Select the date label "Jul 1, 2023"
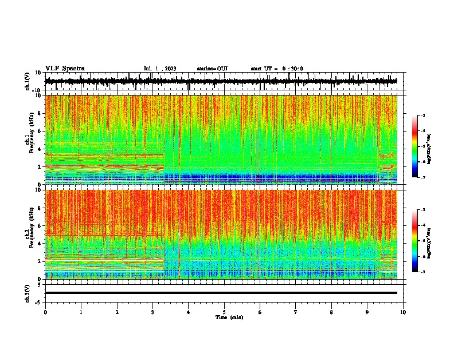 160,69
